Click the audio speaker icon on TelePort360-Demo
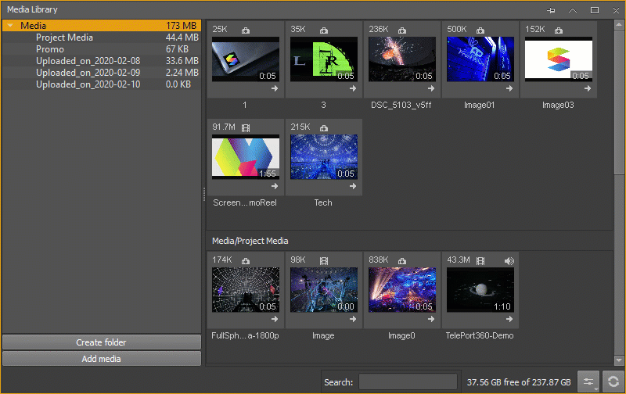Viewport: 626px width, 394px height. [509, 261]
